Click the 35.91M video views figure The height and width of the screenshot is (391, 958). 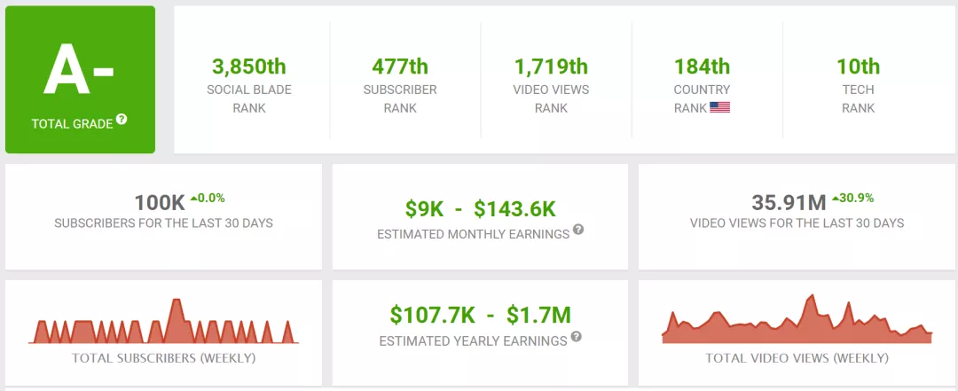click(x=789, y=203)
